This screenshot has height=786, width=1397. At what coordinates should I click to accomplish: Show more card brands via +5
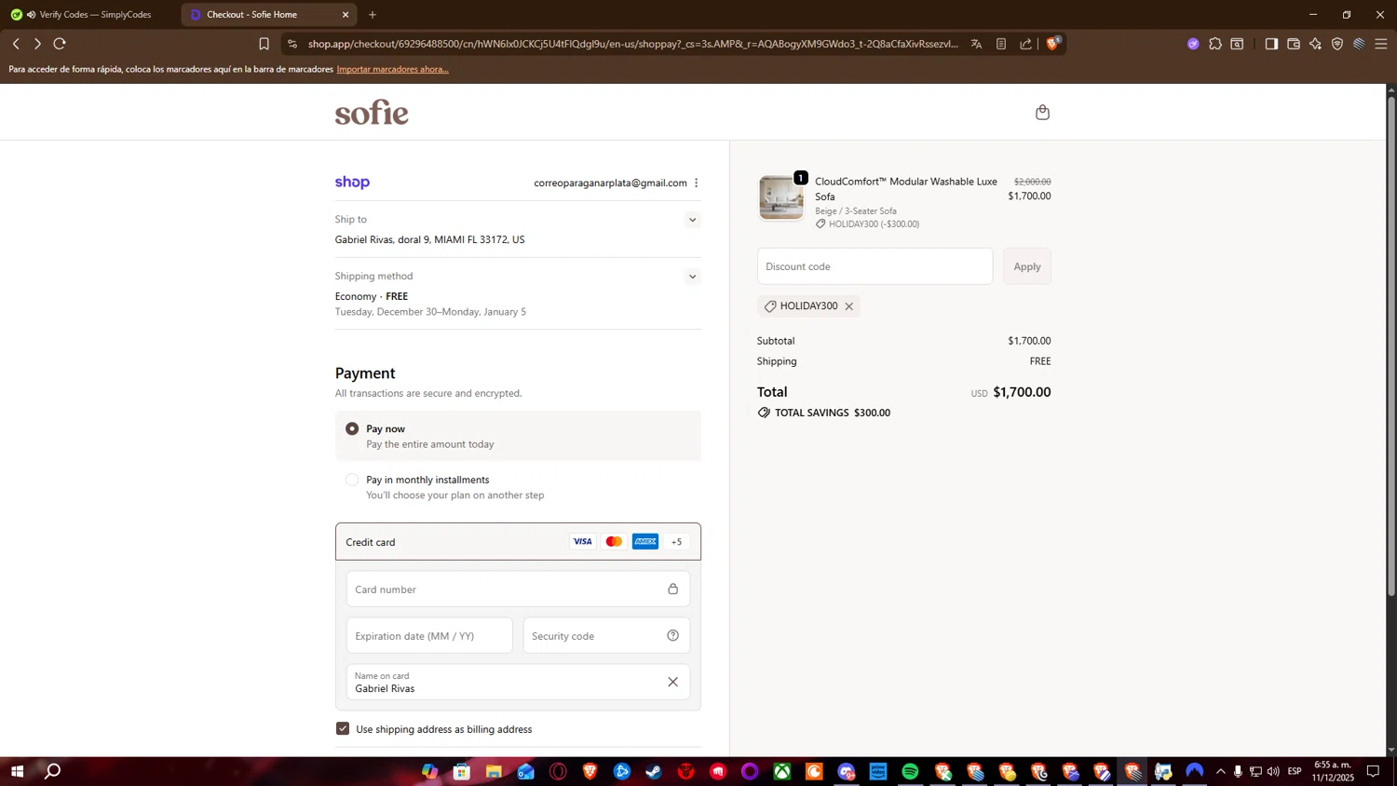676,542
